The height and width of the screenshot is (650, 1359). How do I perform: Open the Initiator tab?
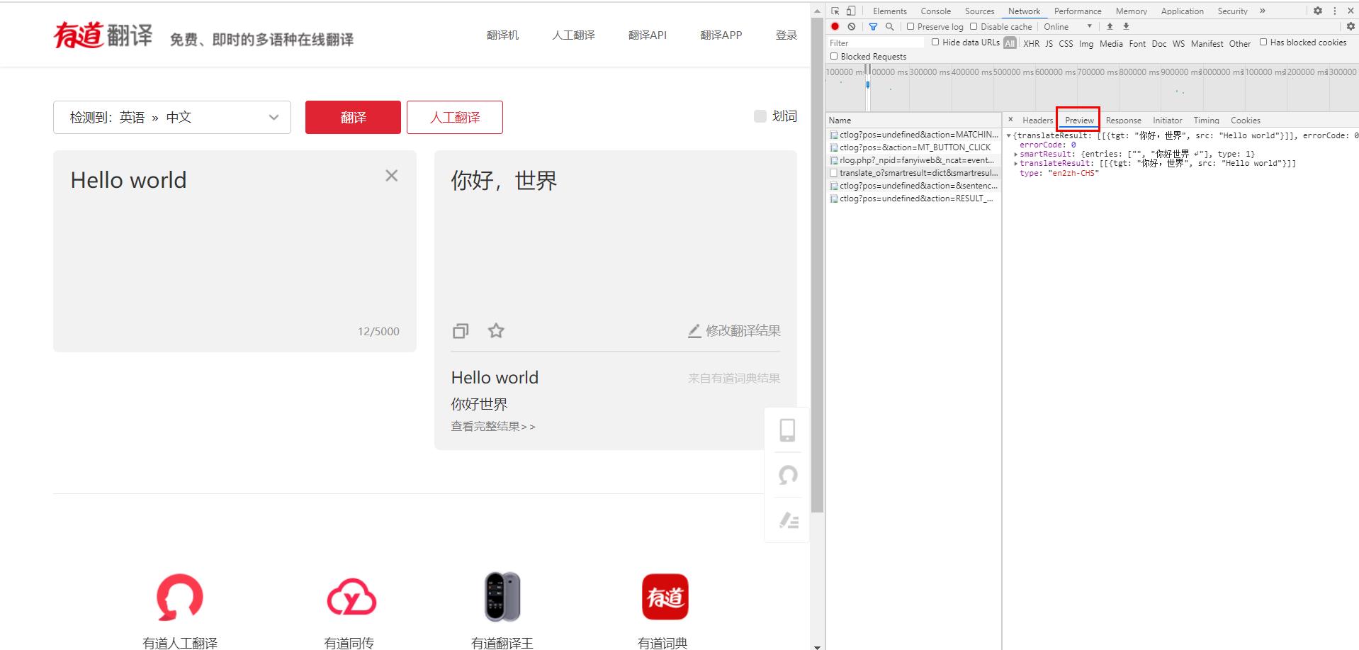coord(1168,120)
